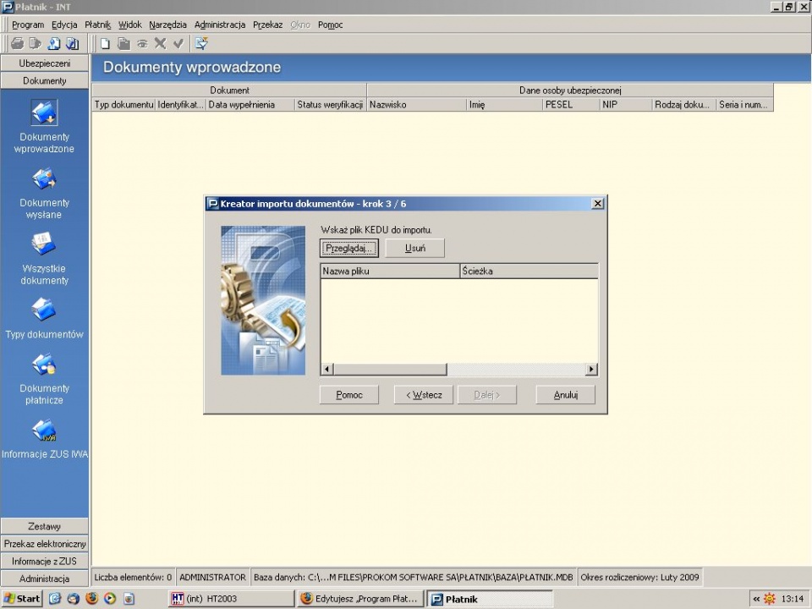Expand the Przekaz elektroniczny sidebar section

(45, 544)
